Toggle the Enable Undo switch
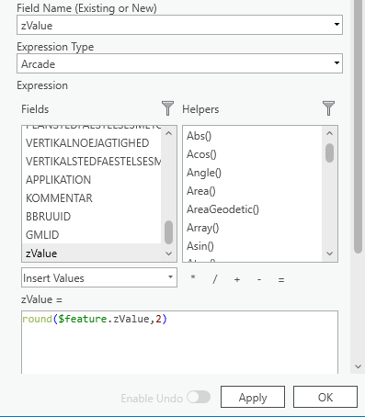 (x=199, y=397)
